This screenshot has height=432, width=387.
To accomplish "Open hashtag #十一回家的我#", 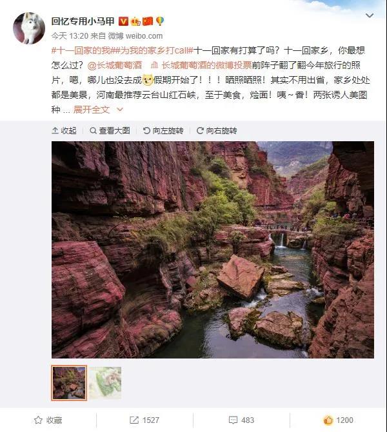I will point(81,50).
